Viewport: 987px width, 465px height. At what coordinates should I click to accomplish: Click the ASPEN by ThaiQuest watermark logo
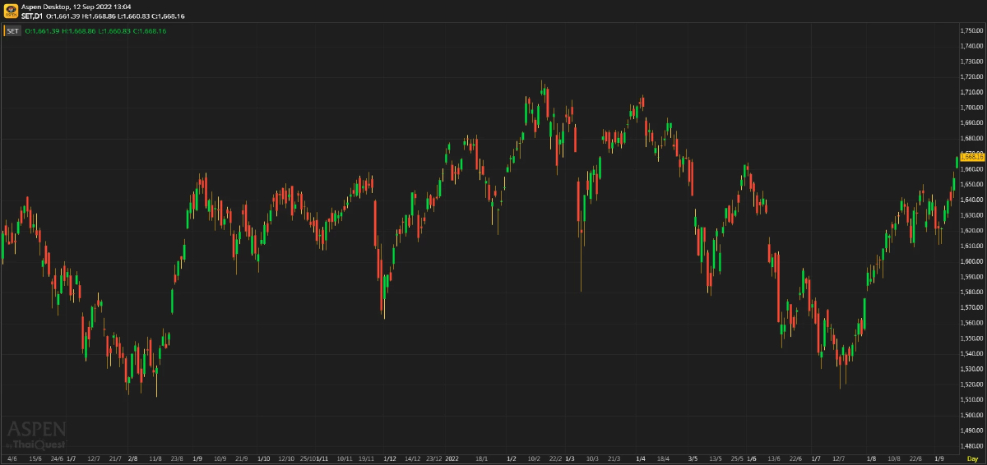coord(37,434)
